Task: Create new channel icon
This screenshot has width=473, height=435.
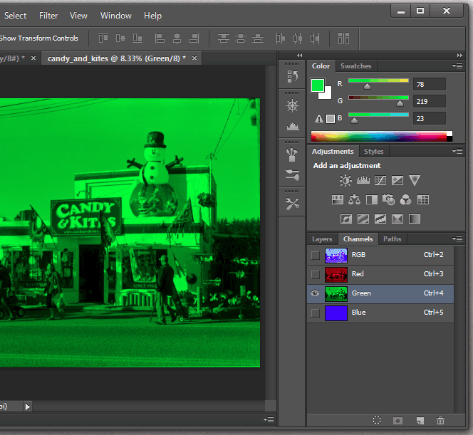Action: click(420, 421)
